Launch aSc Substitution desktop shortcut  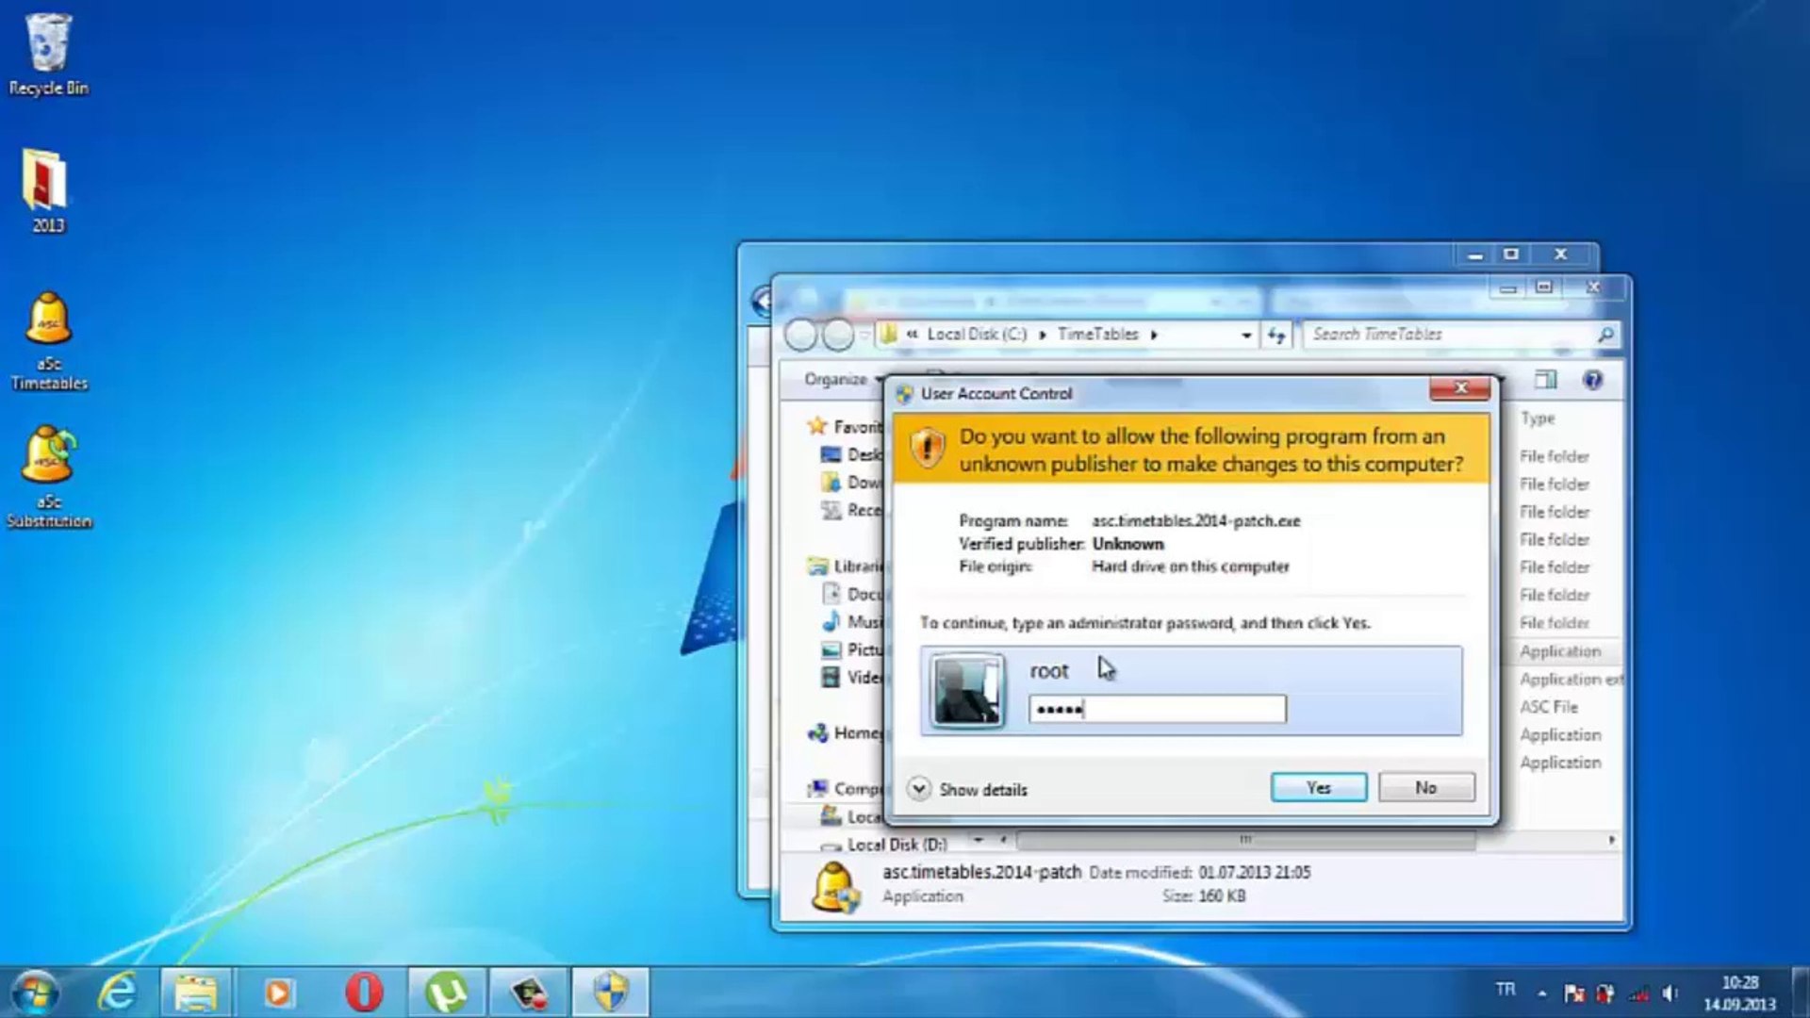click(49, 476)
